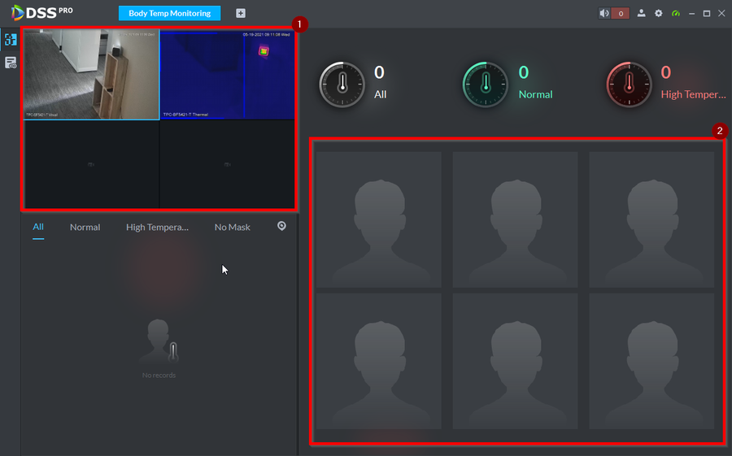Screen dimensions: 732x456
Task: Select the TPC-BF5421-T Thermal video pane
Action: [x=228, y=74]
